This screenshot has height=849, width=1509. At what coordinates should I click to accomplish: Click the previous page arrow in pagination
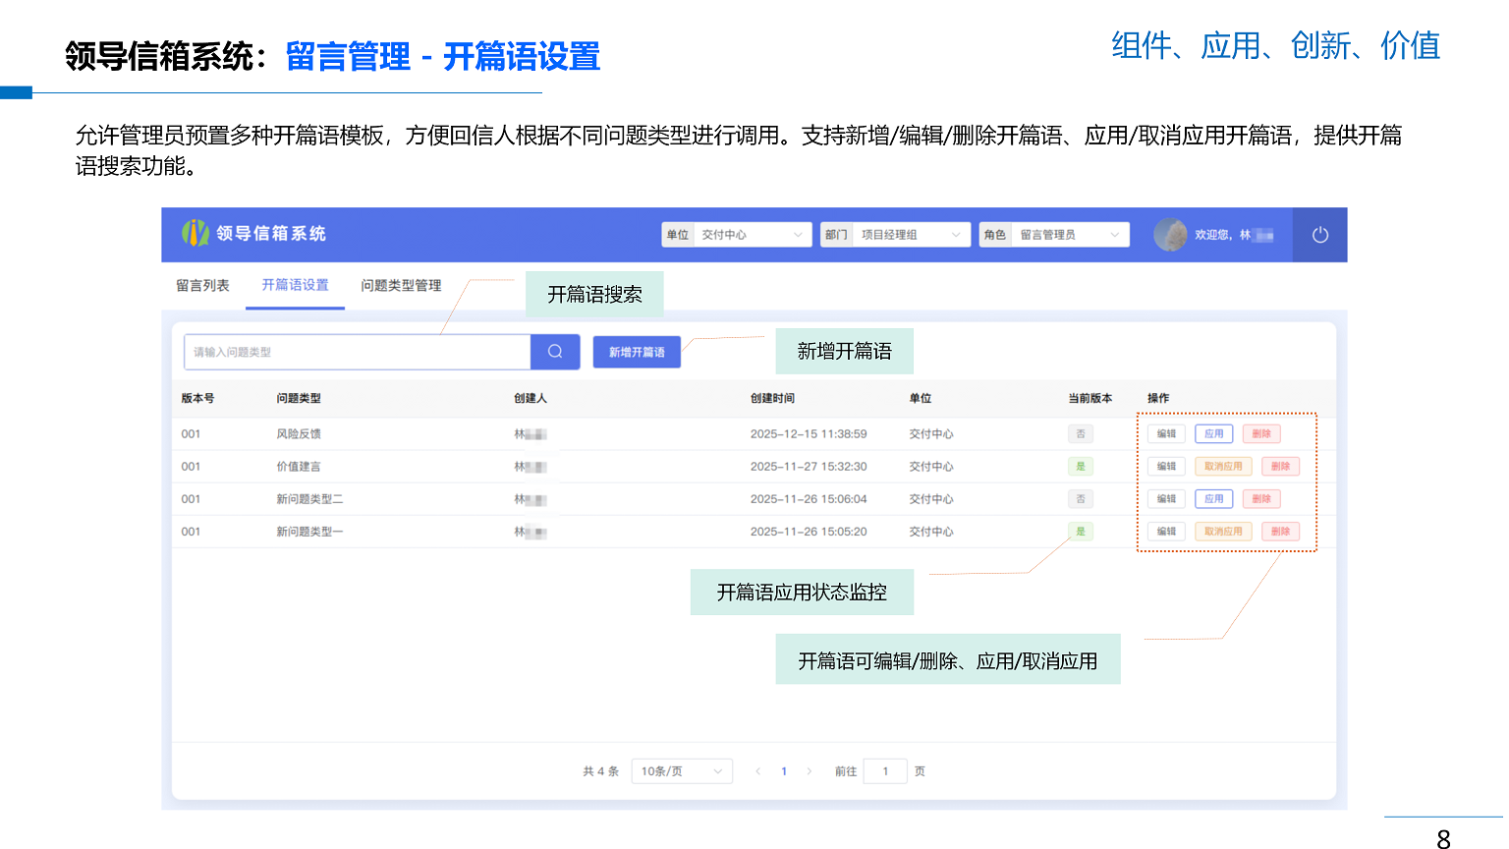pyautogui.click(x=757, y=771)
